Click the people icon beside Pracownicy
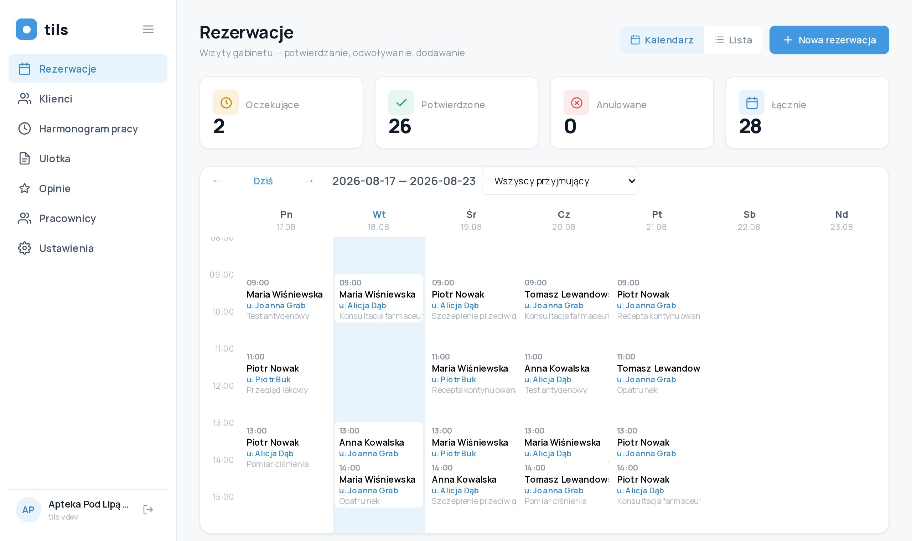 click(x=25, y=218)
